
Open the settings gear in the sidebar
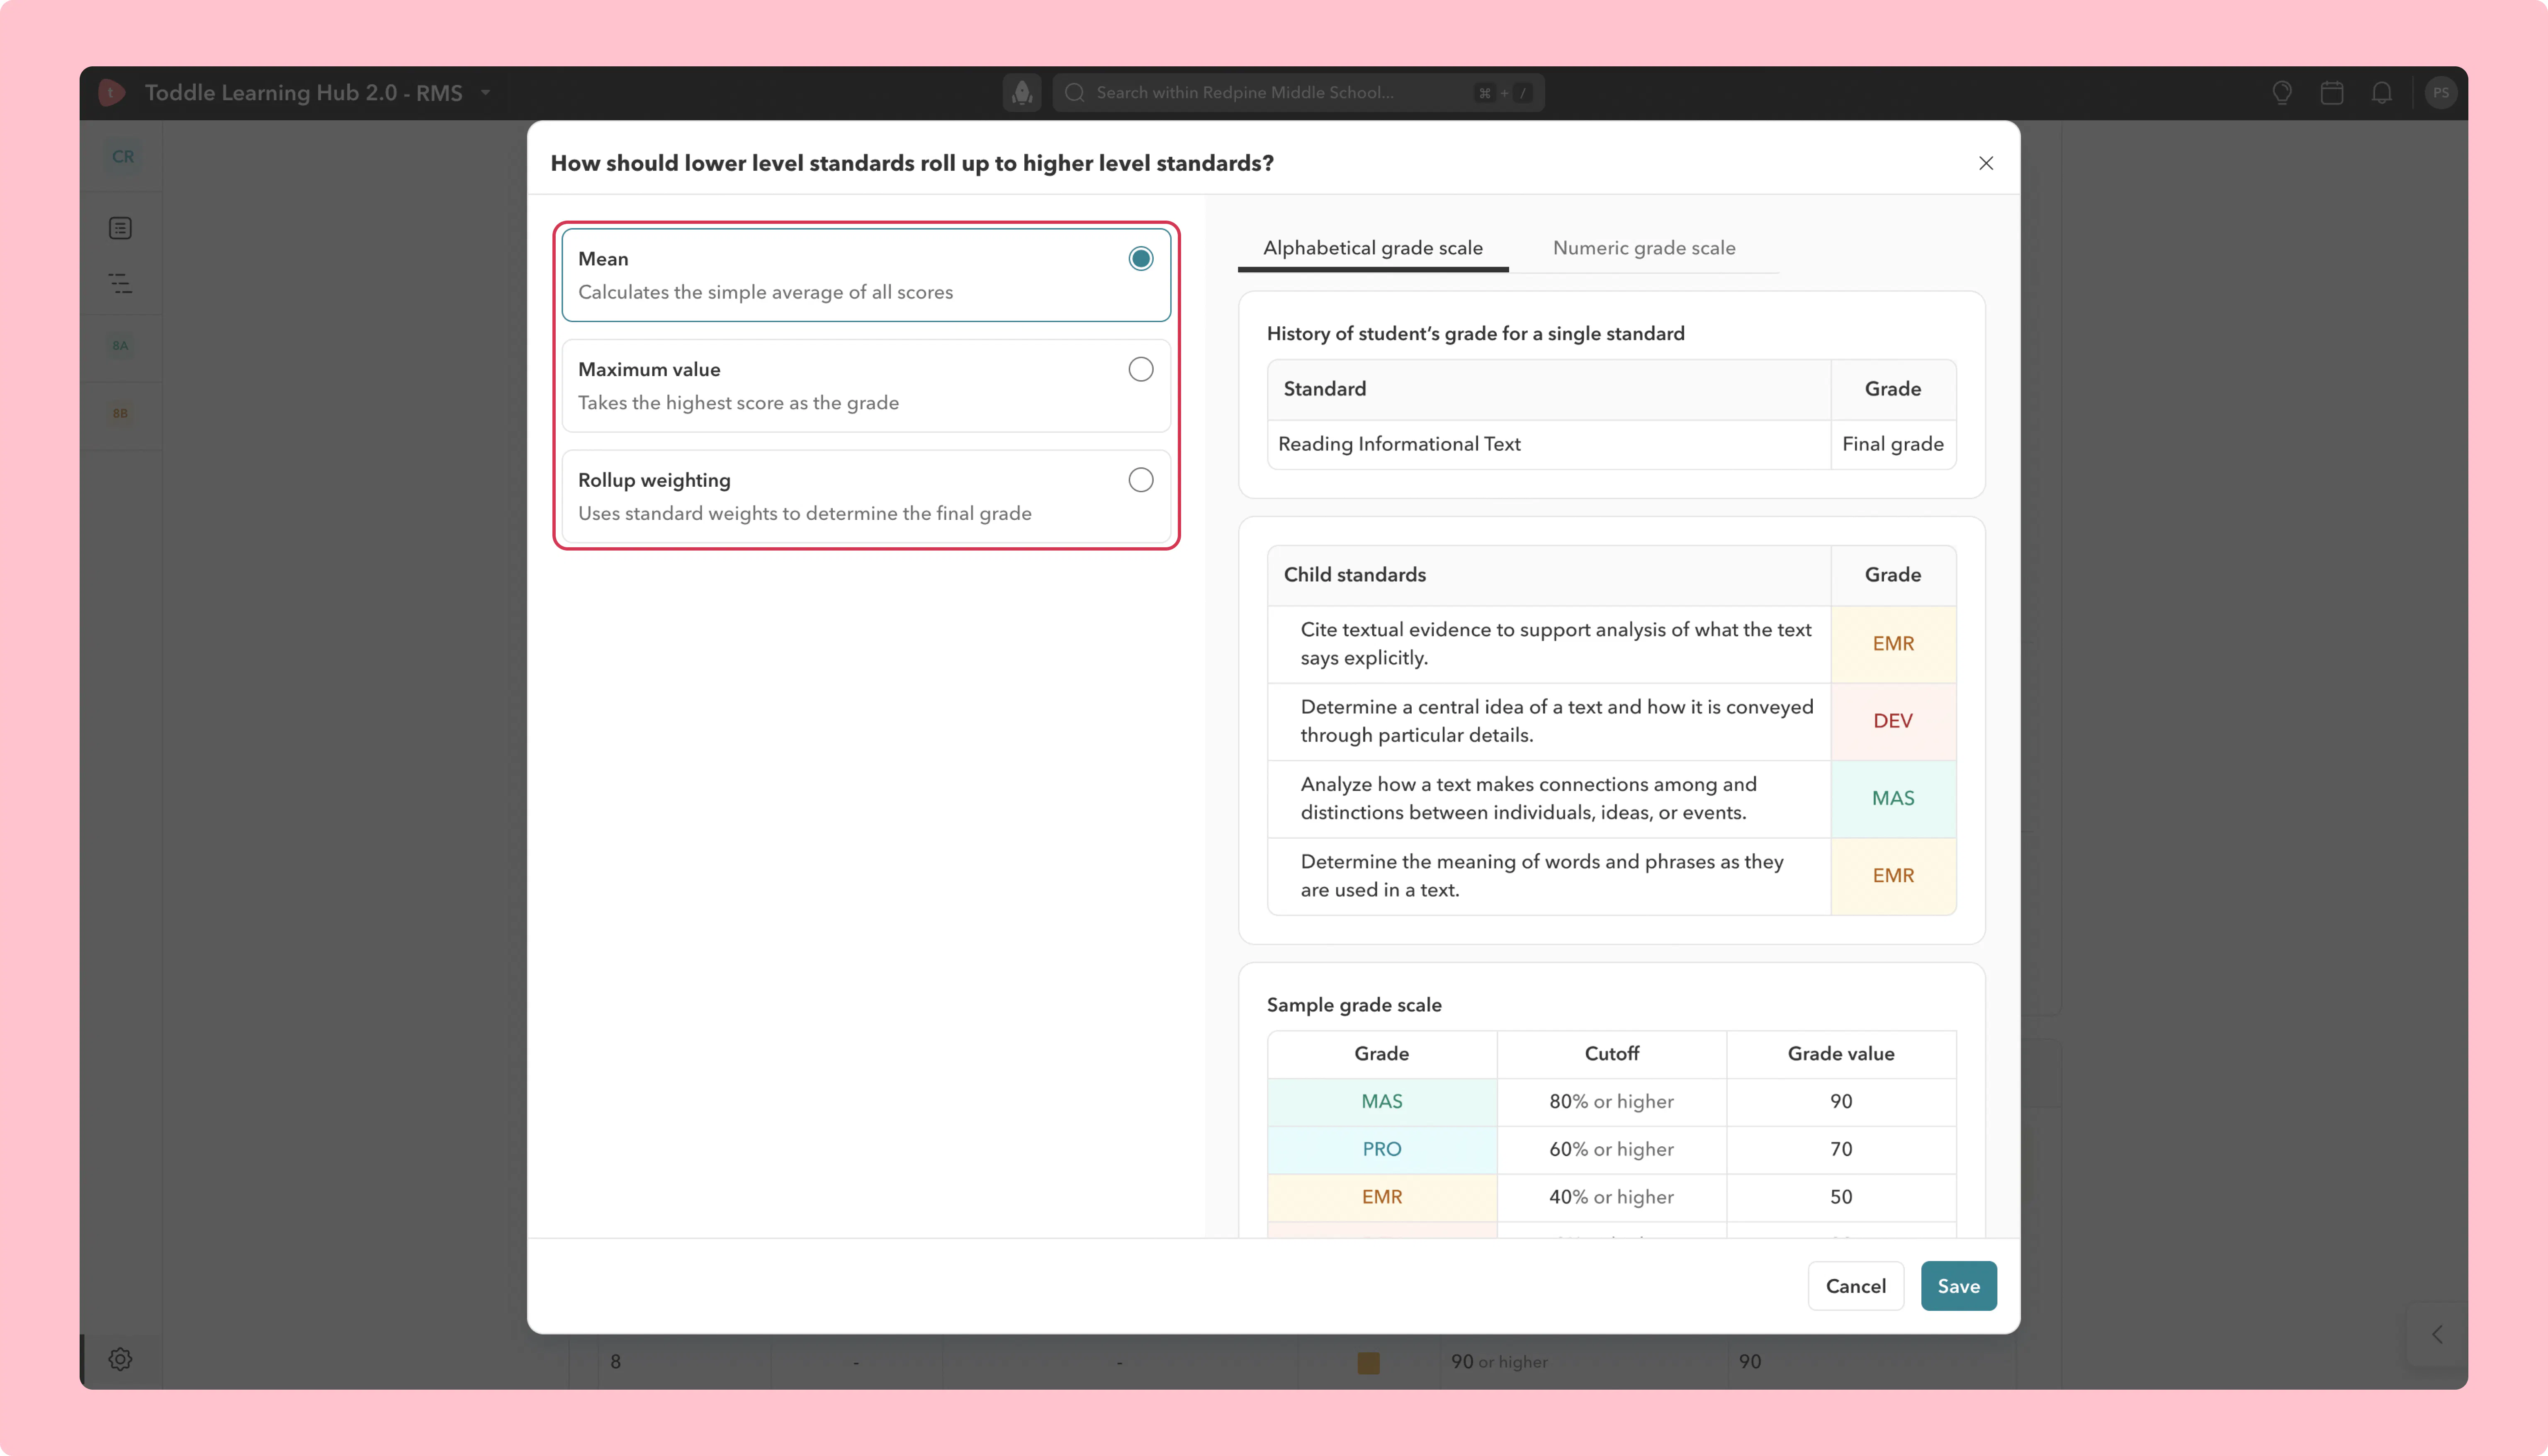(120, 1359)
